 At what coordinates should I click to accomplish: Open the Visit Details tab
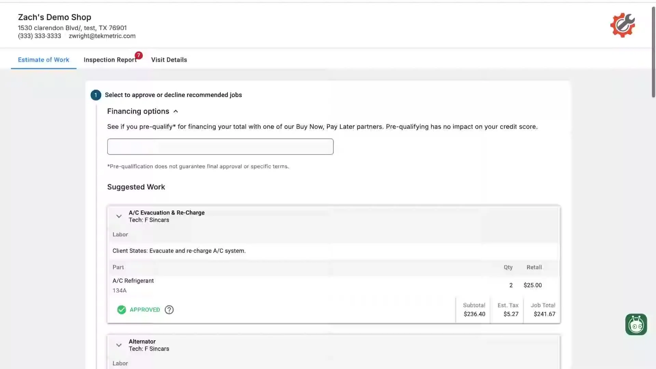click(169, 60)
